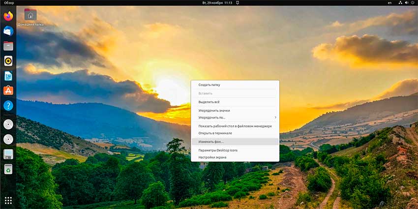Image resolution: width=418 pixels, height=209 pixels.
Task: Click Изменить фон… to change wallpaper
Action: (211, 142)
